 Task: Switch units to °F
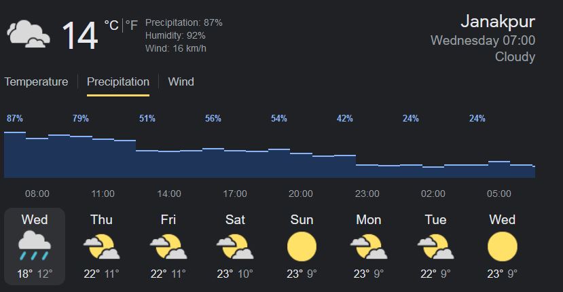pos(131,26)
